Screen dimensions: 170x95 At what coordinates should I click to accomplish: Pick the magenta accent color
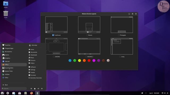[94, 60]
